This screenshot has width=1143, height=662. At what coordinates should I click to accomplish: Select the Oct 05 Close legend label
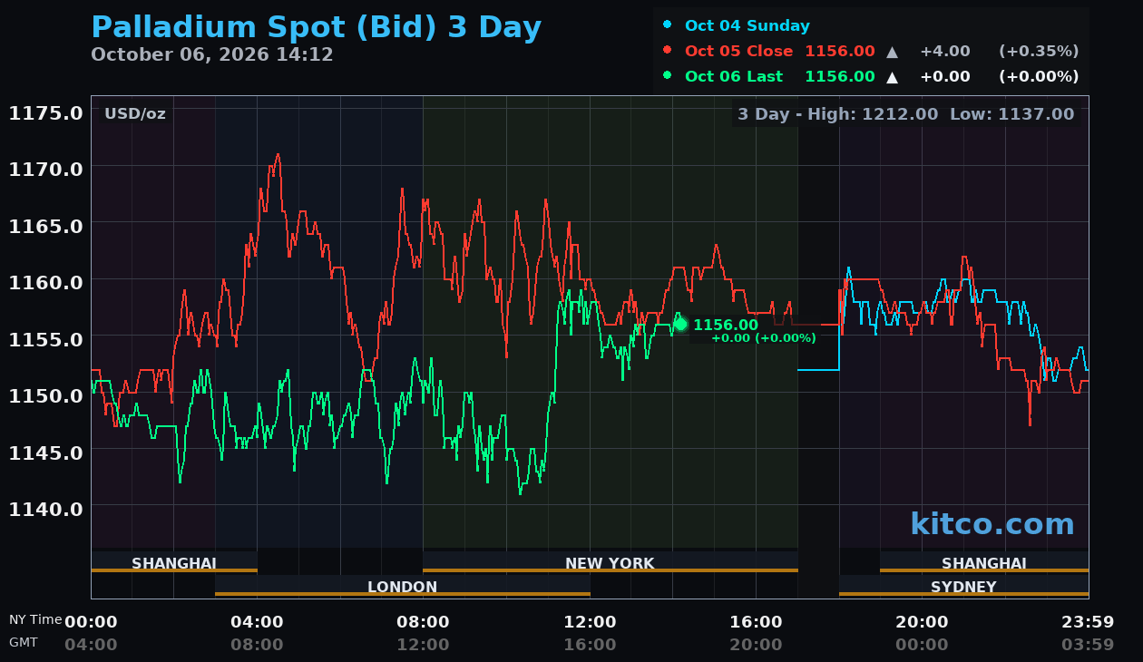[x=738, y=51]
